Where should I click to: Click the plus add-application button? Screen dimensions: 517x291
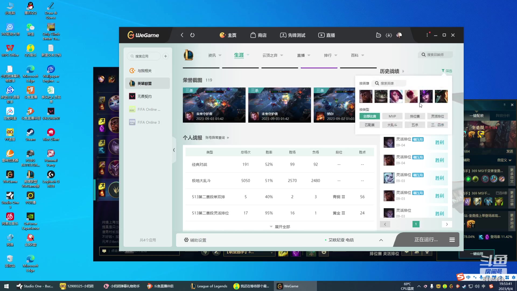pyautogui.click(x=166, y=56)
